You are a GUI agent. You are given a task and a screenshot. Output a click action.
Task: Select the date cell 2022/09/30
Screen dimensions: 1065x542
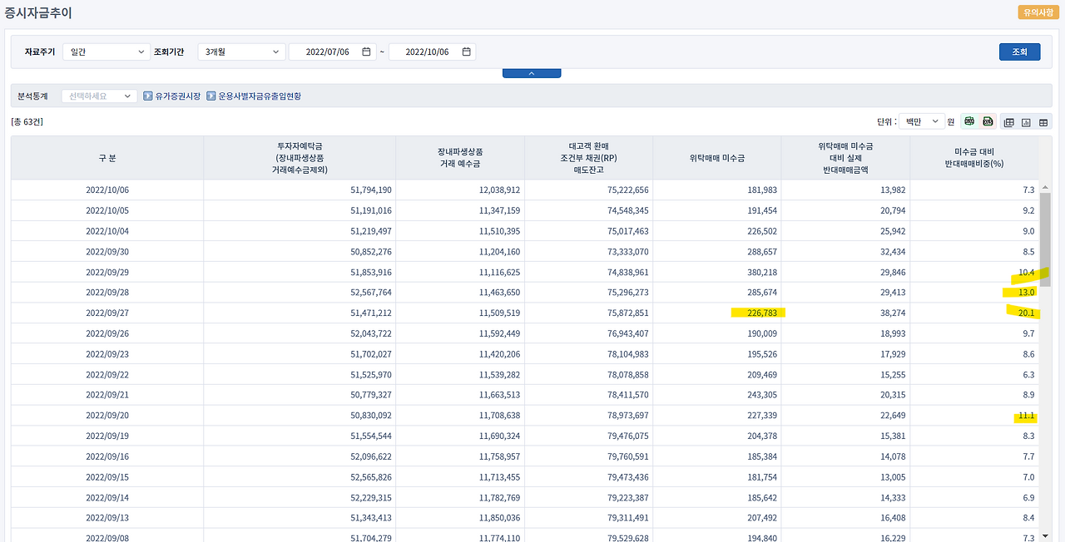tap(107, 252)
